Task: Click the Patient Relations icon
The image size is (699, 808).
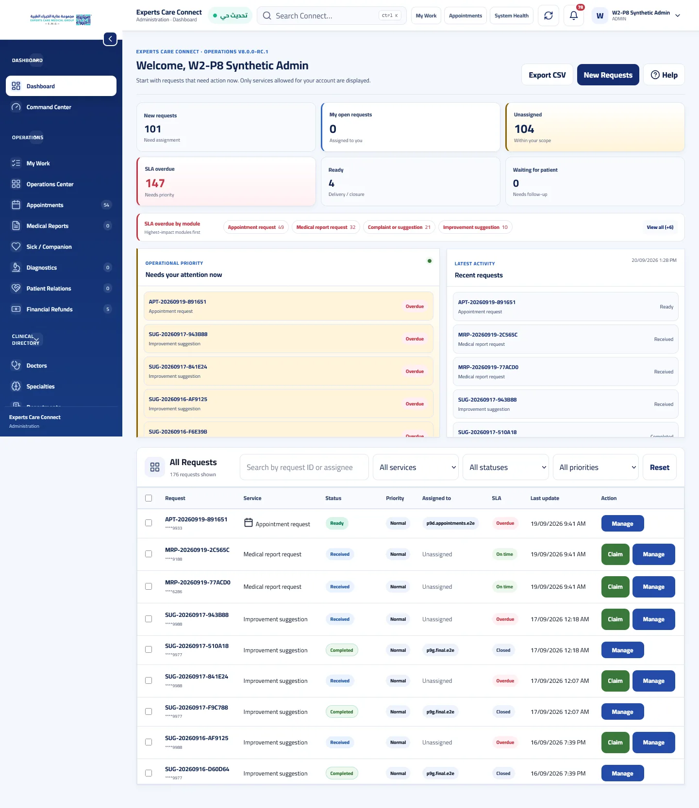Action: pos(16,288)
